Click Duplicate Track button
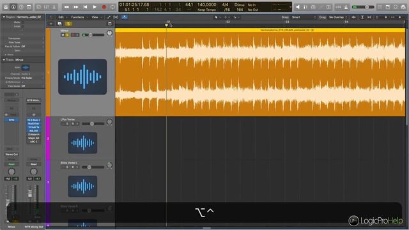 tap(59, 24)
